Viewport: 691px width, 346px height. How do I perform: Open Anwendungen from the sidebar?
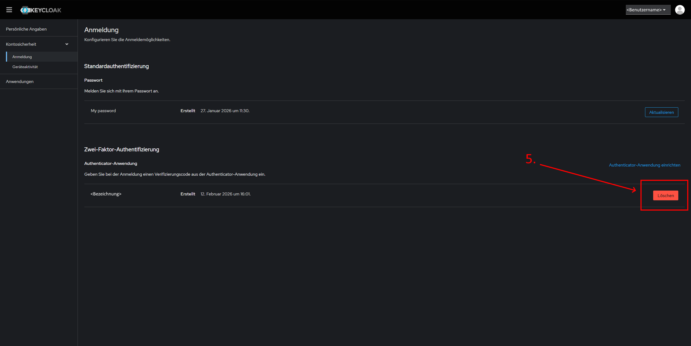point(20,81)
